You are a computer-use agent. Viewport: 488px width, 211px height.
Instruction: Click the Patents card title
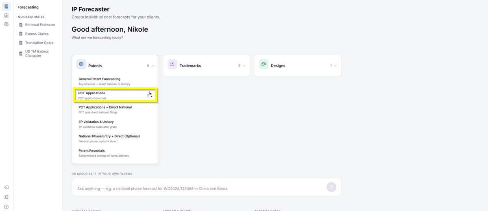(95, 65)
